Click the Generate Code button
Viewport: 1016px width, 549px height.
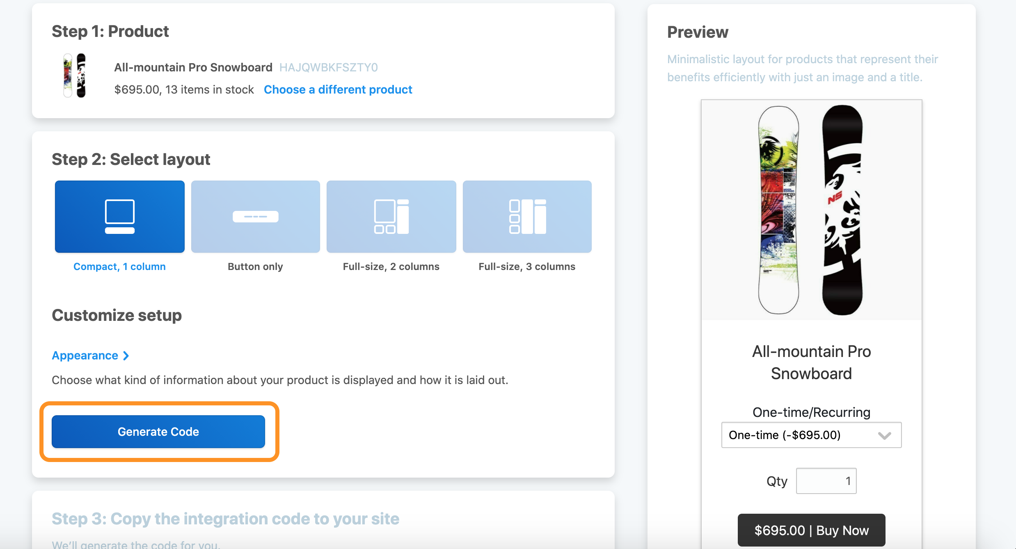[x=158, y=432]
